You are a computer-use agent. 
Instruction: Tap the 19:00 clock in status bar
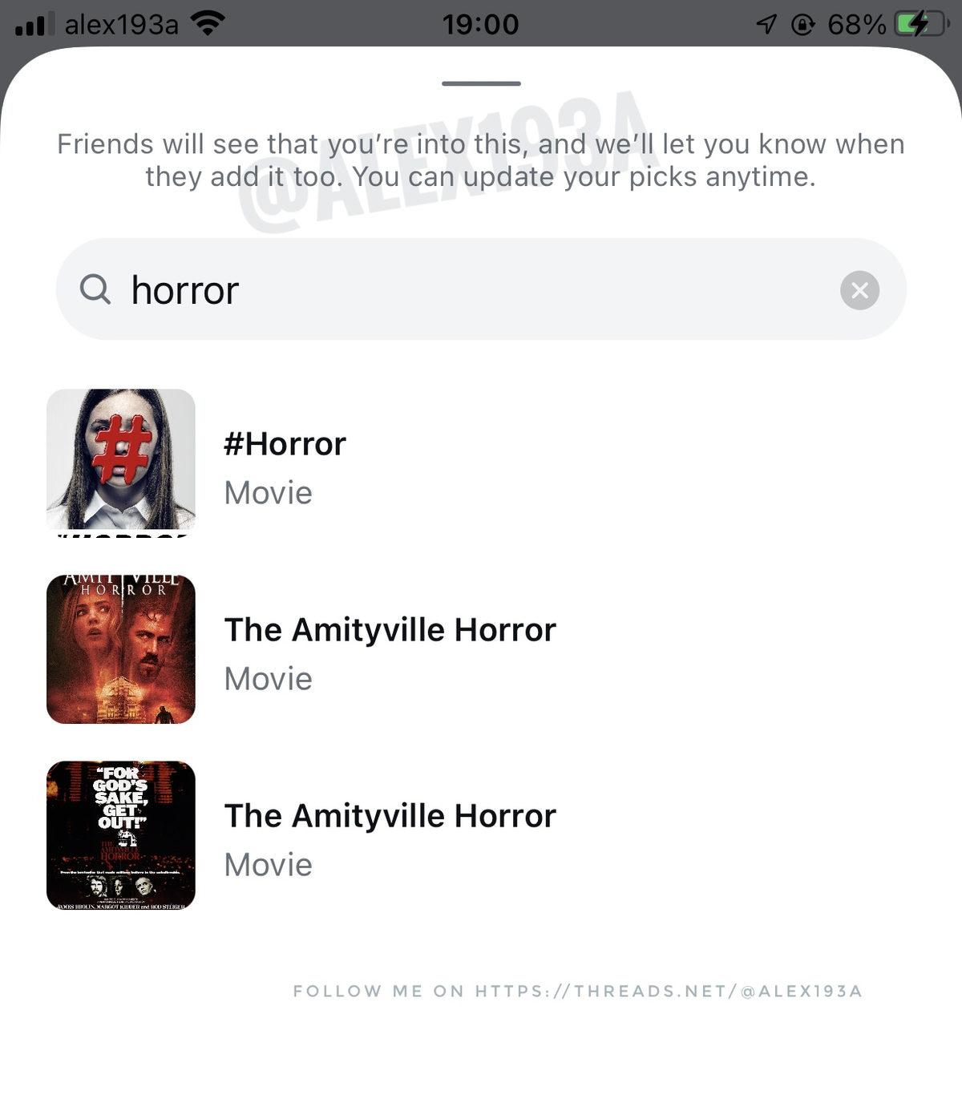tap(481, 24)
